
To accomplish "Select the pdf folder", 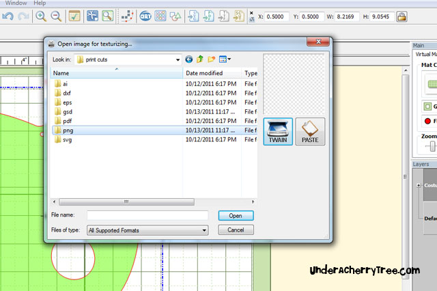I will pos(154,121).
